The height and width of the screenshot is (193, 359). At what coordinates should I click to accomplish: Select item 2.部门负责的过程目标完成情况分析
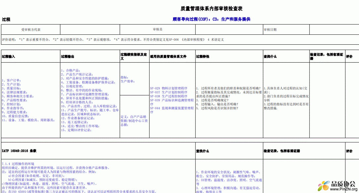coord(286,98)
